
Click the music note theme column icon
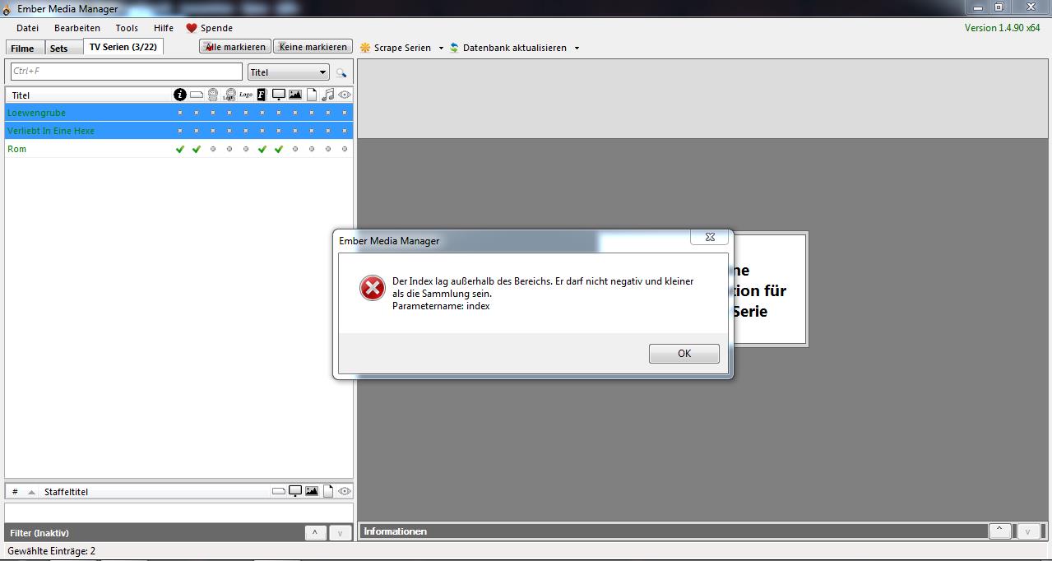[x=328, y=95]
